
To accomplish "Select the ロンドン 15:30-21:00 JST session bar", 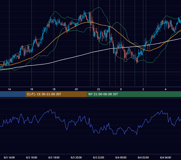I will point(56,94).
